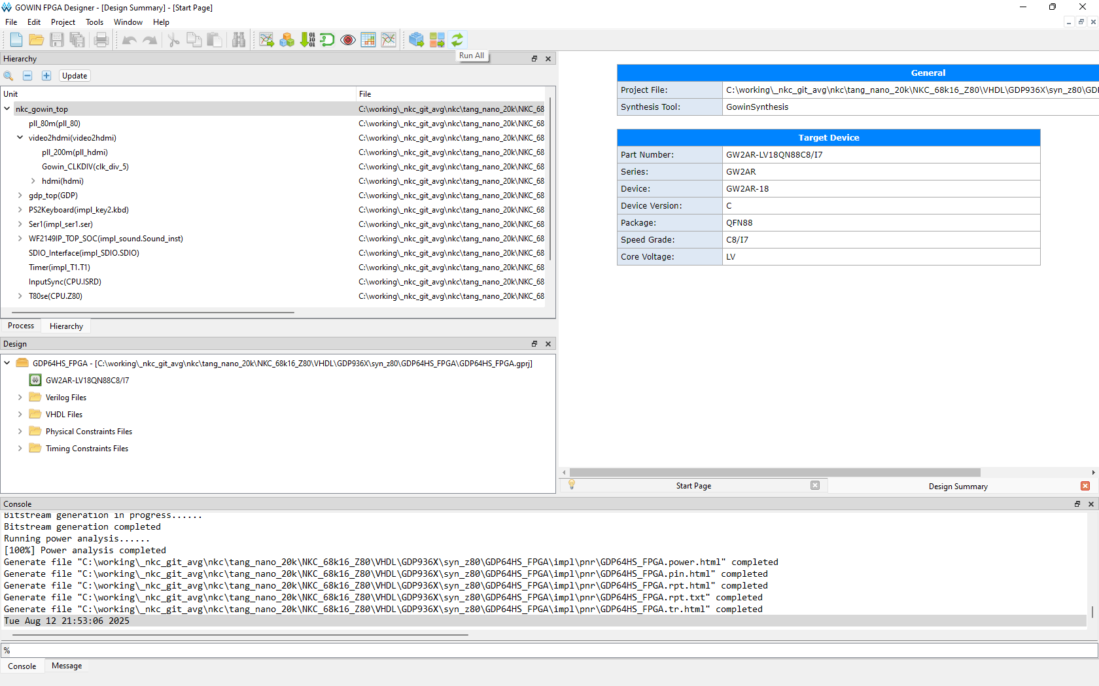The width and height of the screenshot is (1099, 686).
Task: Float the Design panel
Action: tap(534, 344)
